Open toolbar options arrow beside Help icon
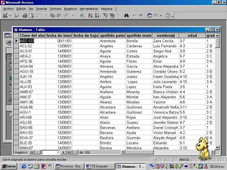Screen dimensions: 227x170 172,17
